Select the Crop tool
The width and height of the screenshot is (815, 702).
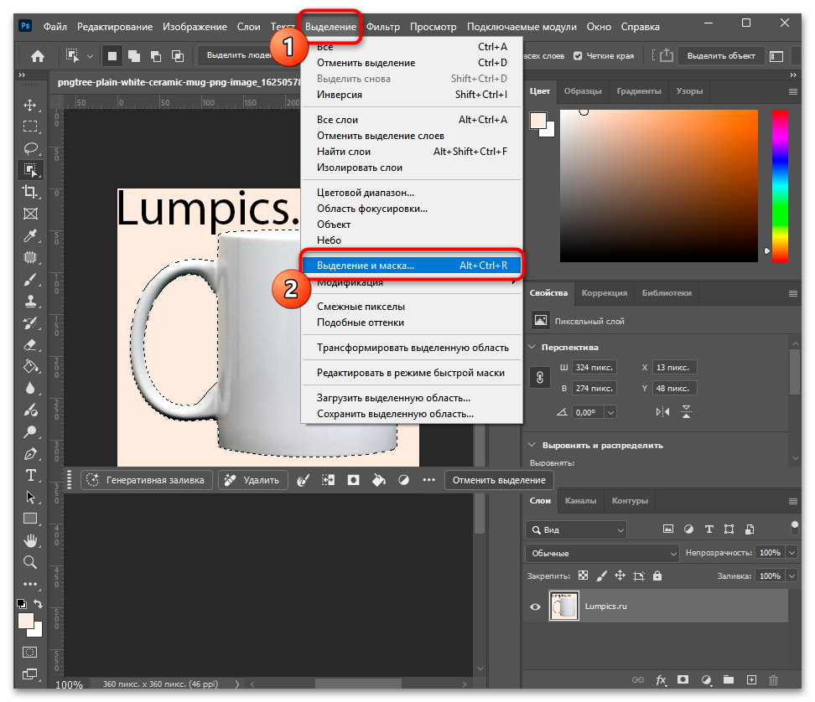tap(30, 192)
